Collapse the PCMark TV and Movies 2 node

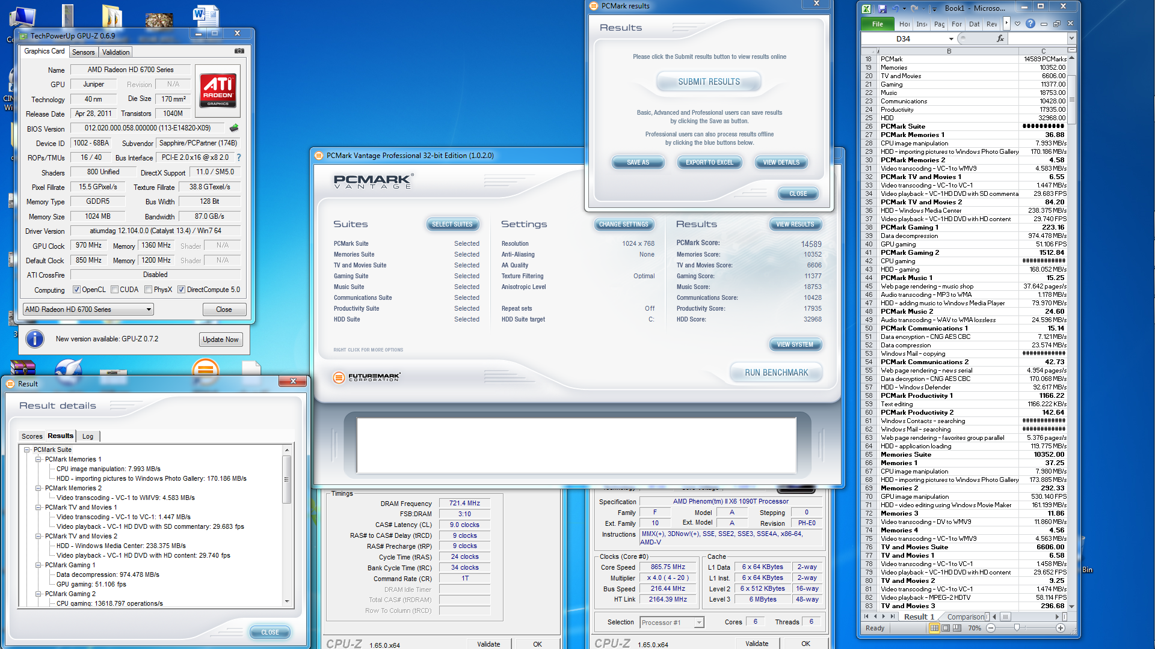click(x=38, y=536)
